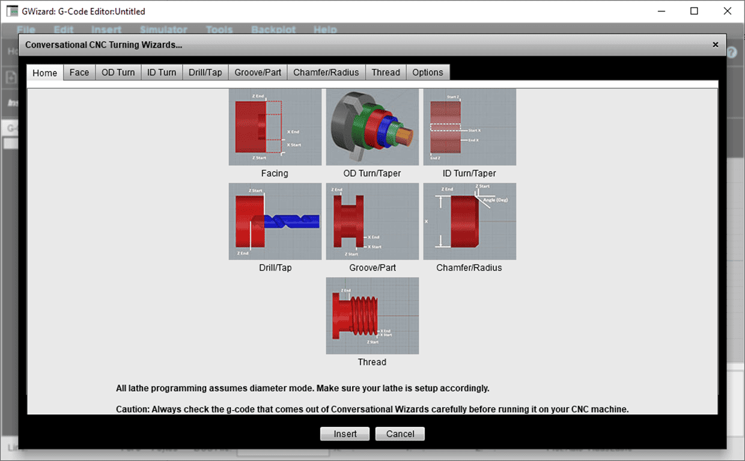Switch to the Face tab
745x461 pixels.
pos(79,72)
